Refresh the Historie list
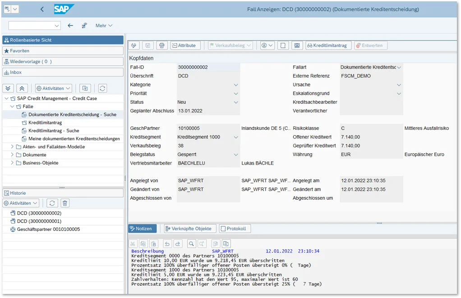Screen dimensions: 461x298 [52, 203]
